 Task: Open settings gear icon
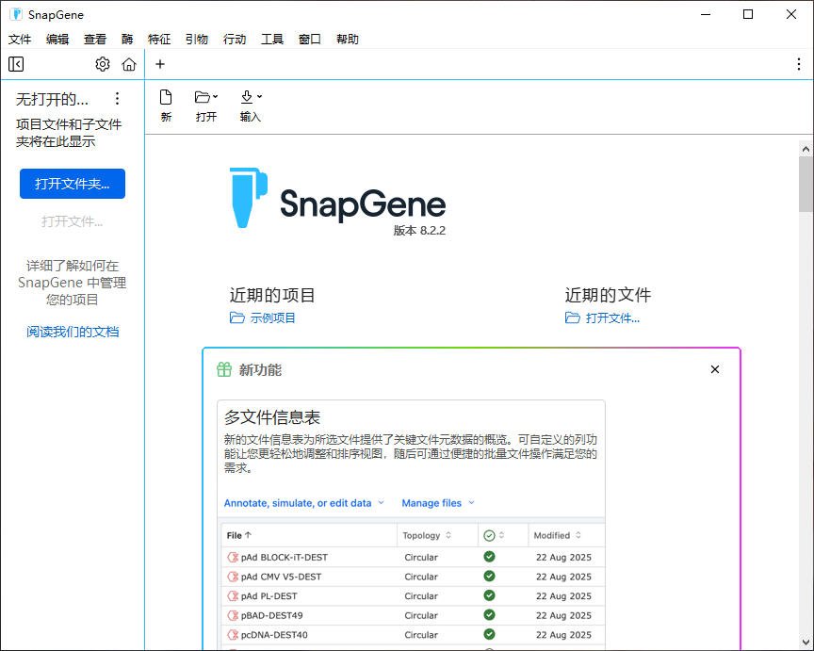tap(103, 64)
